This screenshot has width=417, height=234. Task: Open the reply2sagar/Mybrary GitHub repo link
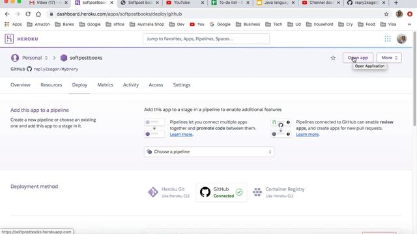click(x=56, y=69)
